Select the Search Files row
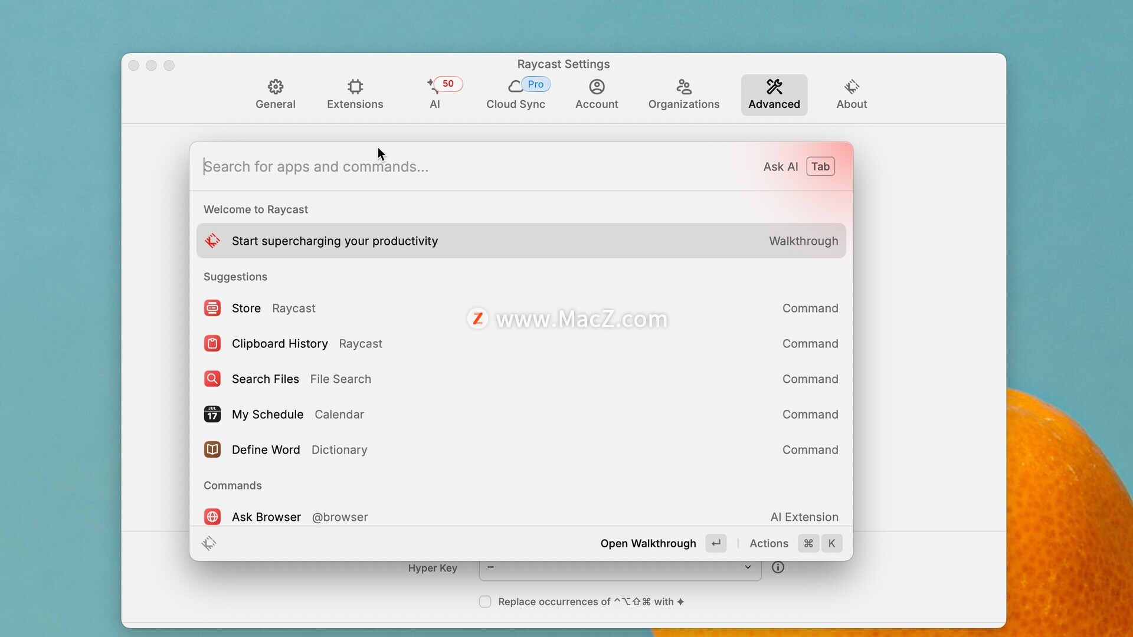The width and height of the screenshot is (1133, 637). click(521, 379)
